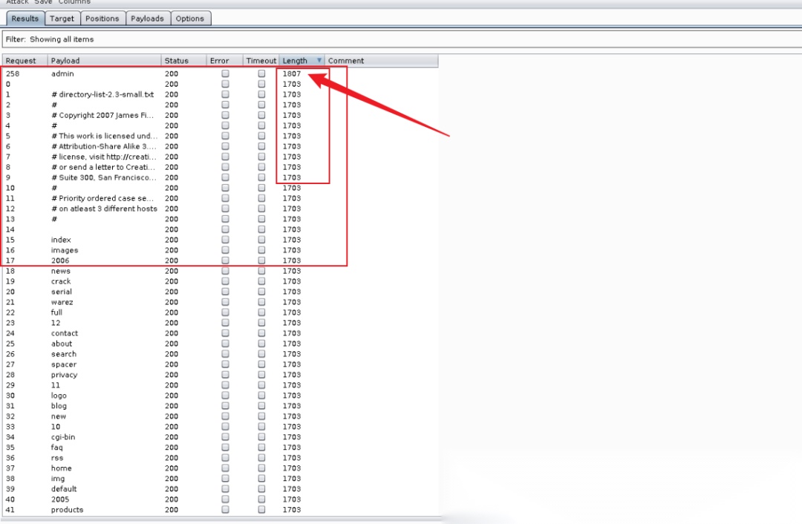802x524 pixels.
Task: Toggle Error checkbox for admin row
Action: (225, 73)
